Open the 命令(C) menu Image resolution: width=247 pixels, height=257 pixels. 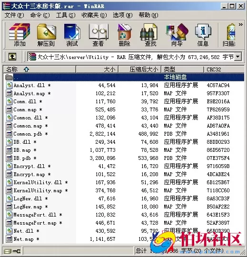tap(40, 15)
